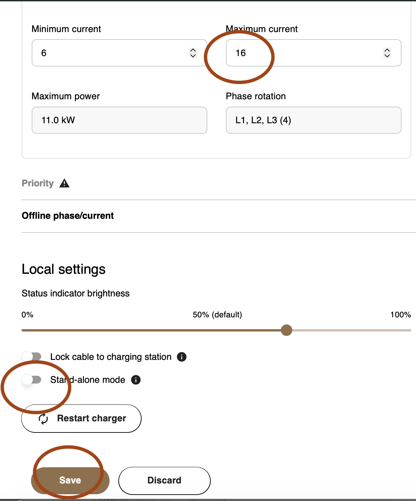This screenshot has width=416, height=501.
Task: Decrease Maximum current with the down arrow
Action: 387,56
